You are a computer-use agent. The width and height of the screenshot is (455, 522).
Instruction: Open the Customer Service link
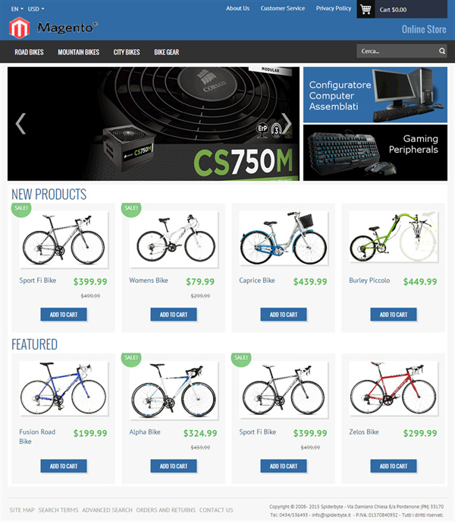(x=283, y=8)
